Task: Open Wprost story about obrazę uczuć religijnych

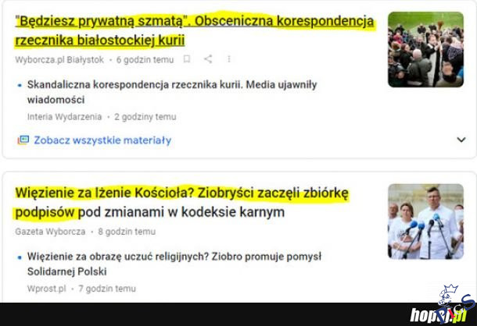Action: (x=174, y=264)
